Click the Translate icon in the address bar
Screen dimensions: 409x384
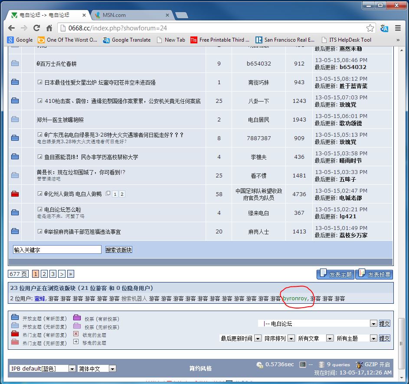click(x=384, y=28)
